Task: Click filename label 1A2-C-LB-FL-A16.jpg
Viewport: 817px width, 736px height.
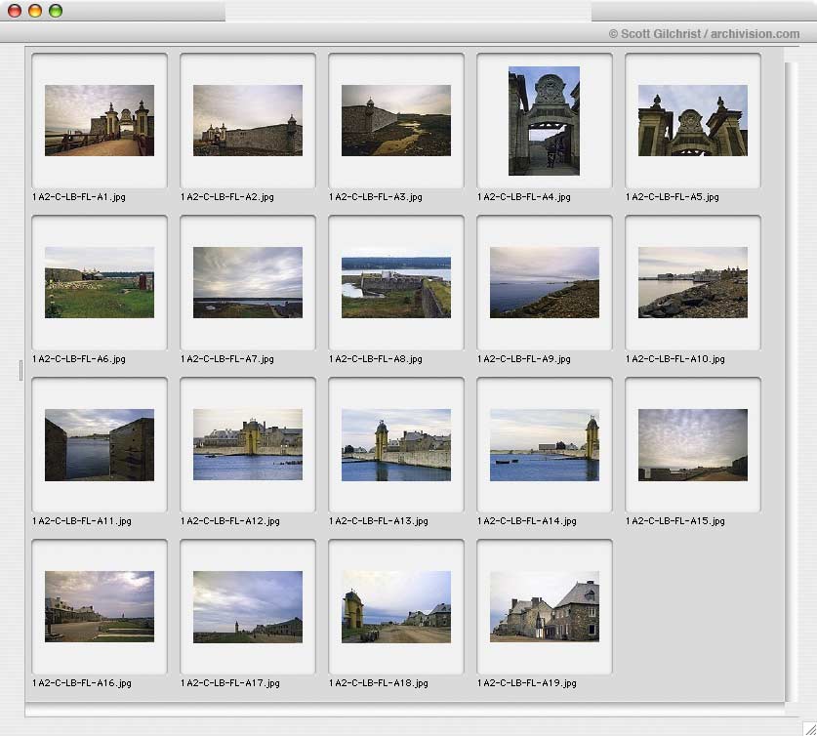Action: point(82,683)
